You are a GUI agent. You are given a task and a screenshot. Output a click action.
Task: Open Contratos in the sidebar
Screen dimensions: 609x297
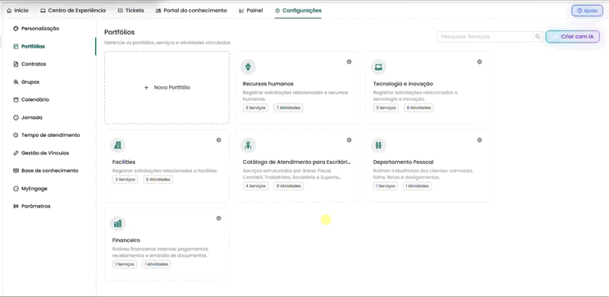(x=30, y=64)
